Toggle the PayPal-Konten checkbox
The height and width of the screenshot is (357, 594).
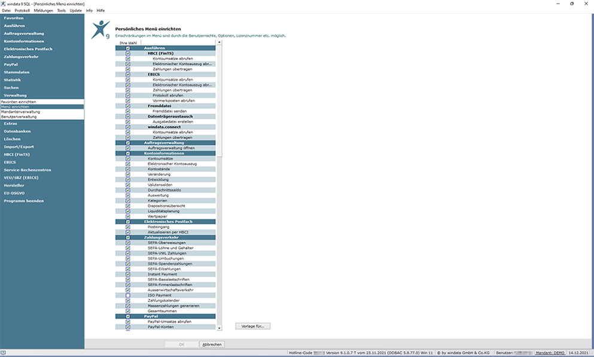click(127, 327)
